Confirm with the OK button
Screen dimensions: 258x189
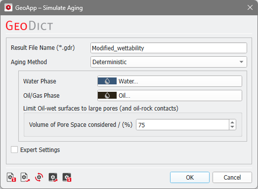tap(190, 178)
